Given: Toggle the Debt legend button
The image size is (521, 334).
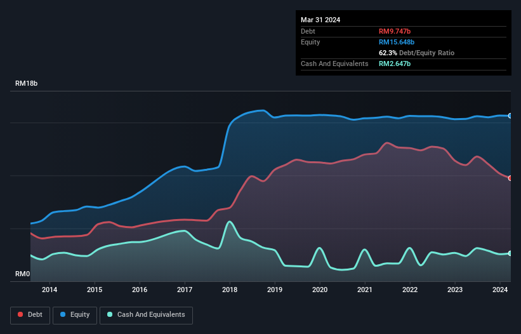Looking at the screenshot, I should click(30, 315).
